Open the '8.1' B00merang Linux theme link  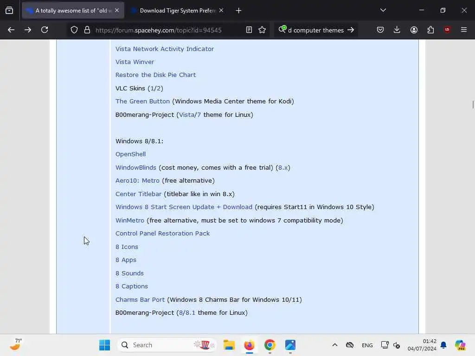tap(190, 313)
